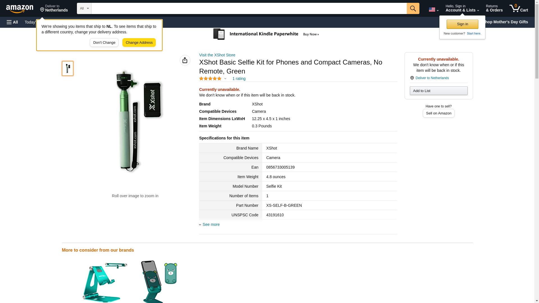This screenshot has width=539, height=303.
Task: Expand the Account & Lists menu
Action: 462,8
